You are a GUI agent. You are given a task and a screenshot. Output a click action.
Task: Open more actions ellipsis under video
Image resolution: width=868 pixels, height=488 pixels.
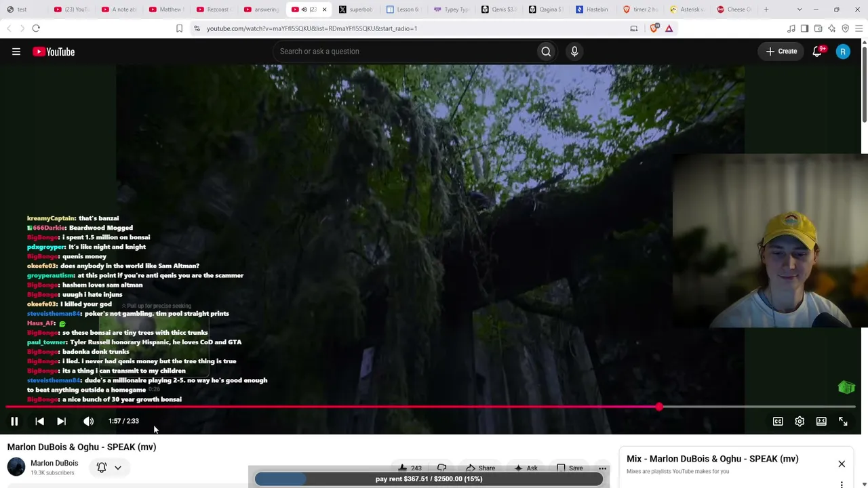pos(602,468)
